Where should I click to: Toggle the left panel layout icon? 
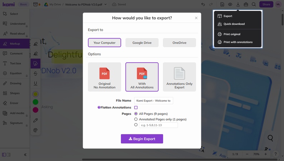[4, 155]
